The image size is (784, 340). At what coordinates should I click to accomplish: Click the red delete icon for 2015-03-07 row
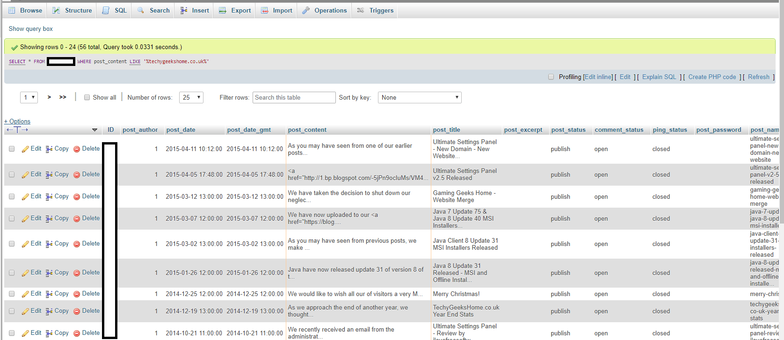(77, 219)
